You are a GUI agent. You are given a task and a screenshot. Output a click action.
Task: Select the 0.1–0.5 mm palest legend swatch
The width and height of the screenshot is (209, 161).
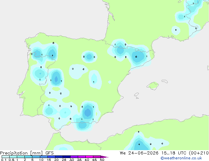[6, 157]
